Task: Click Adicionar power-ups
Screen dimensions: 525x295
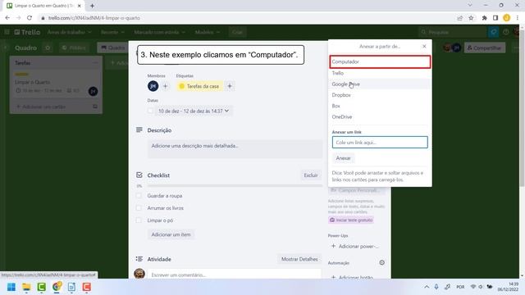Action: coord(355,246)
